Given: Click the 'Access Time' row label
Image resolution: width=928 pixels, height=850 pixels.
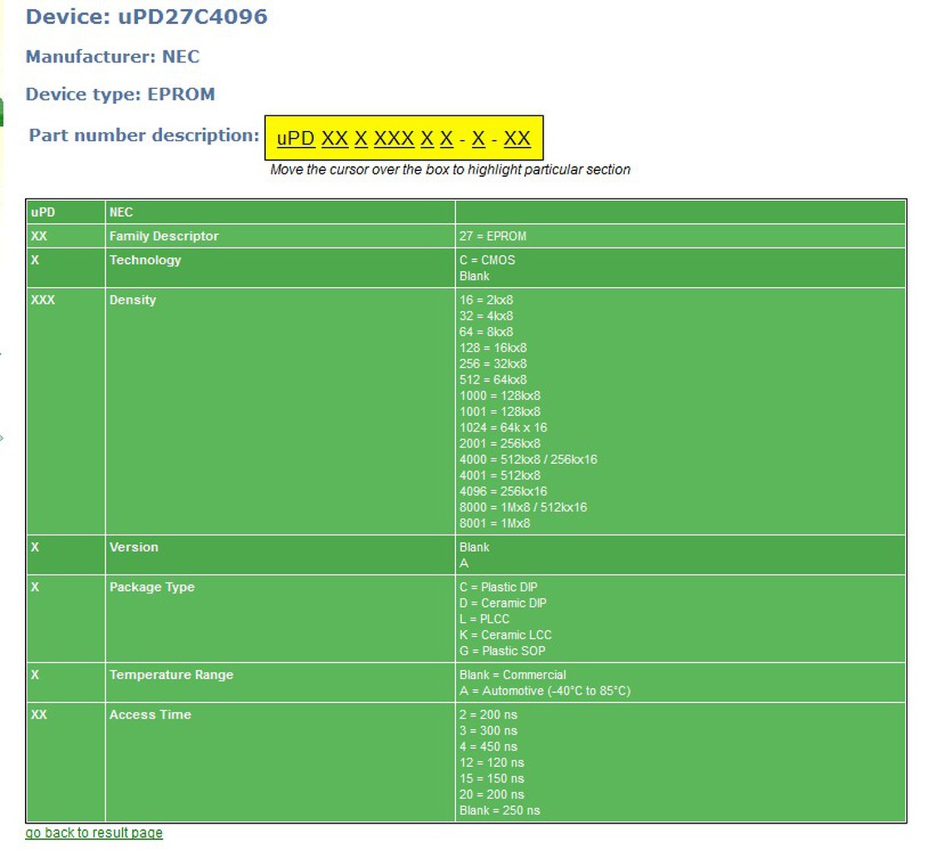Looking at the screenshot, I should point(150,715).
